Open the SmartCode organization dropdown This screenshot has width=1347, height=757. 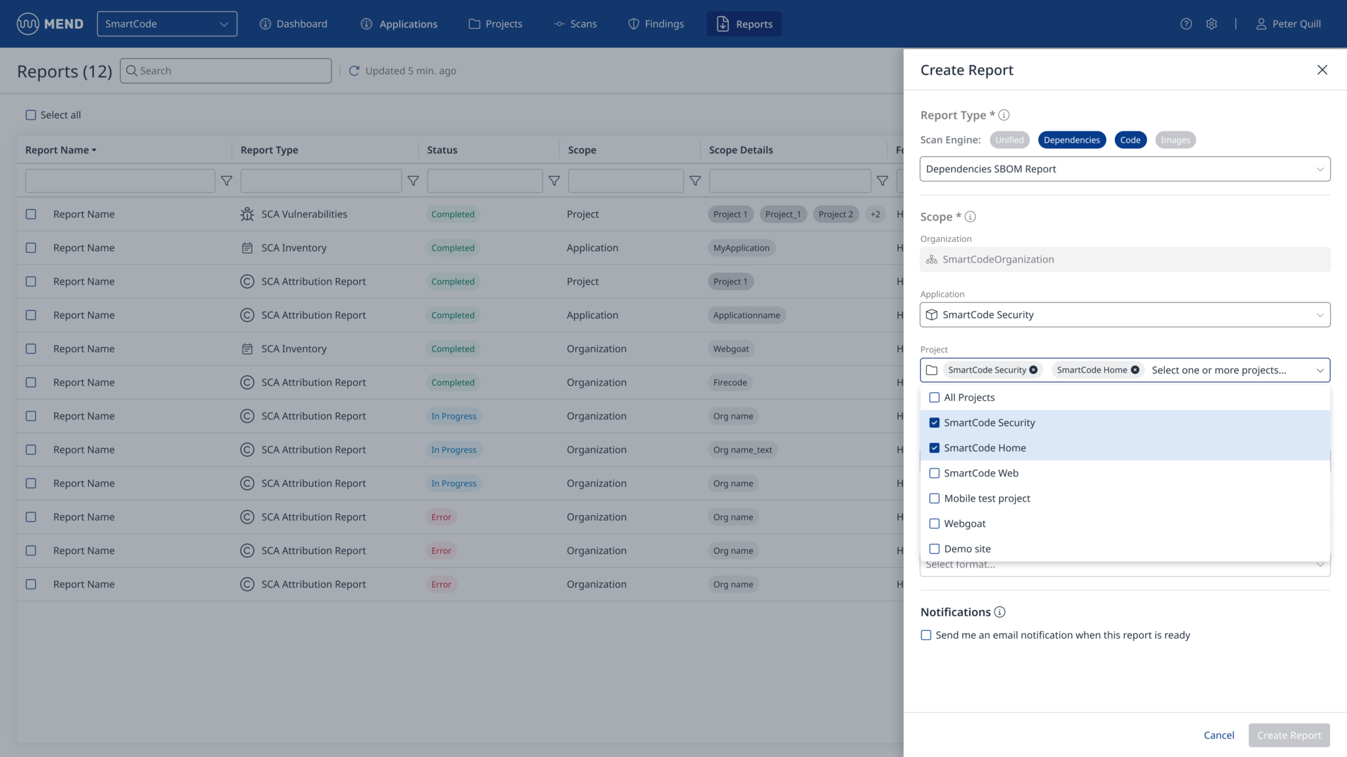pos(167,24)
